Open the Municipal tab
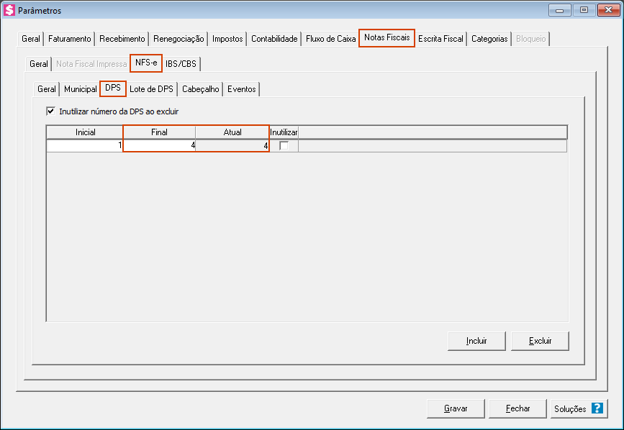 (80, 89)
